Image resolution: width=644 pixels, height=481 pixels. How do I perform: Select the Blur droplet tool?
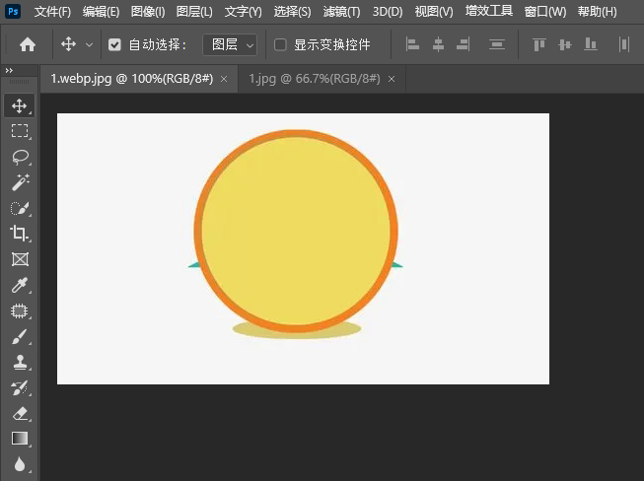[x=20, y=464]
